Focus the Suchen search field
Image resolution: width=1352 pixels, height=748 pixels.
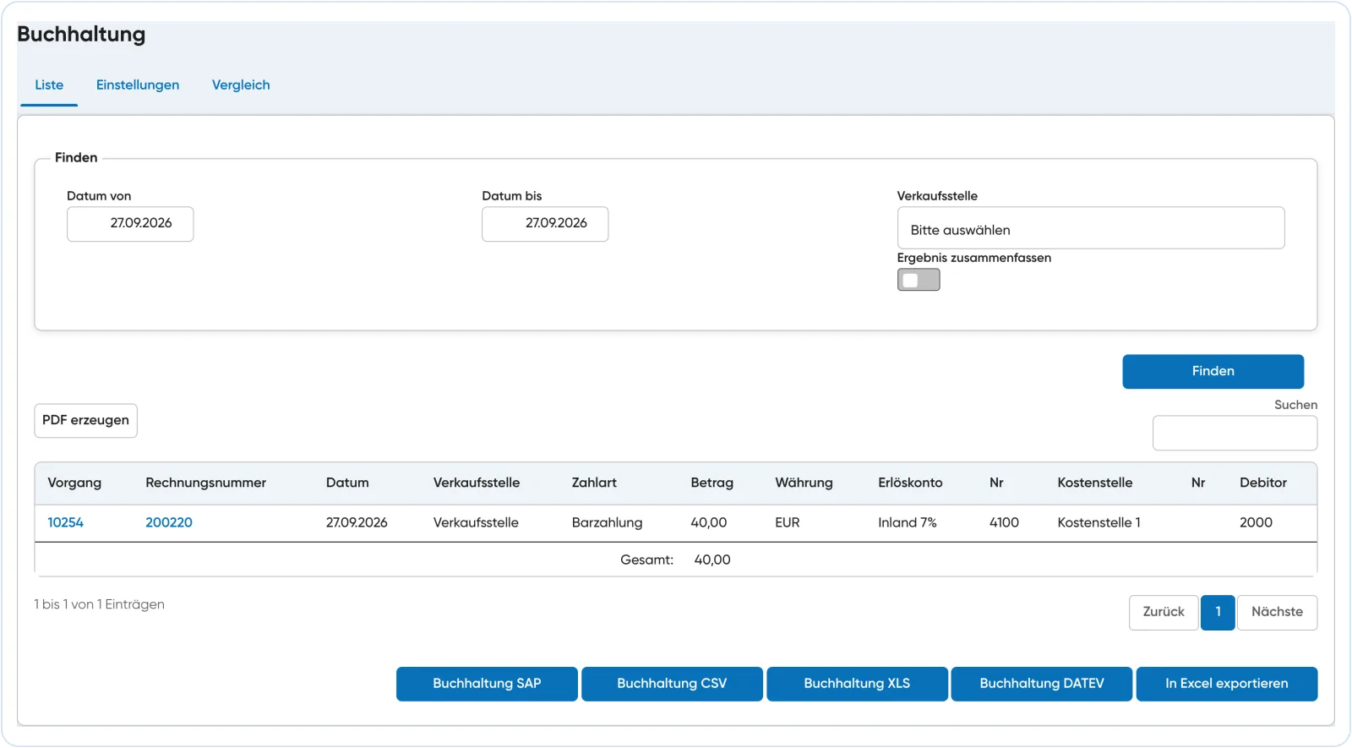[x=1235, y=433]
